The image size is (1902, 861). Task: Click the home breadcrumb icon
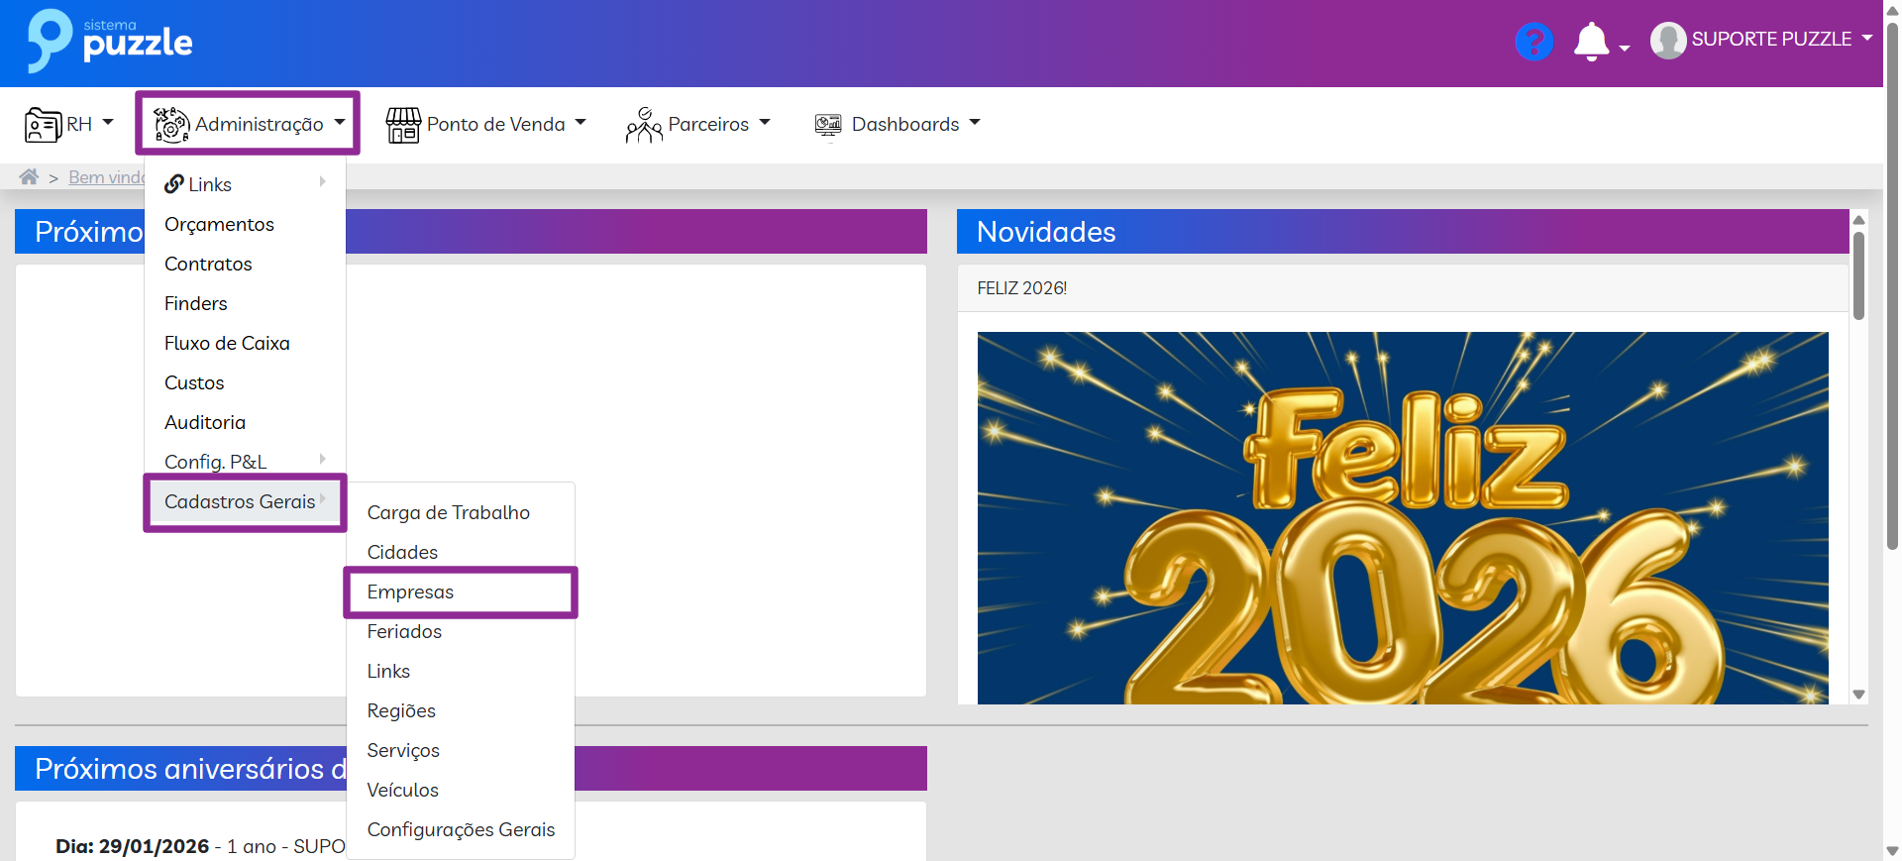click(29, 176)
